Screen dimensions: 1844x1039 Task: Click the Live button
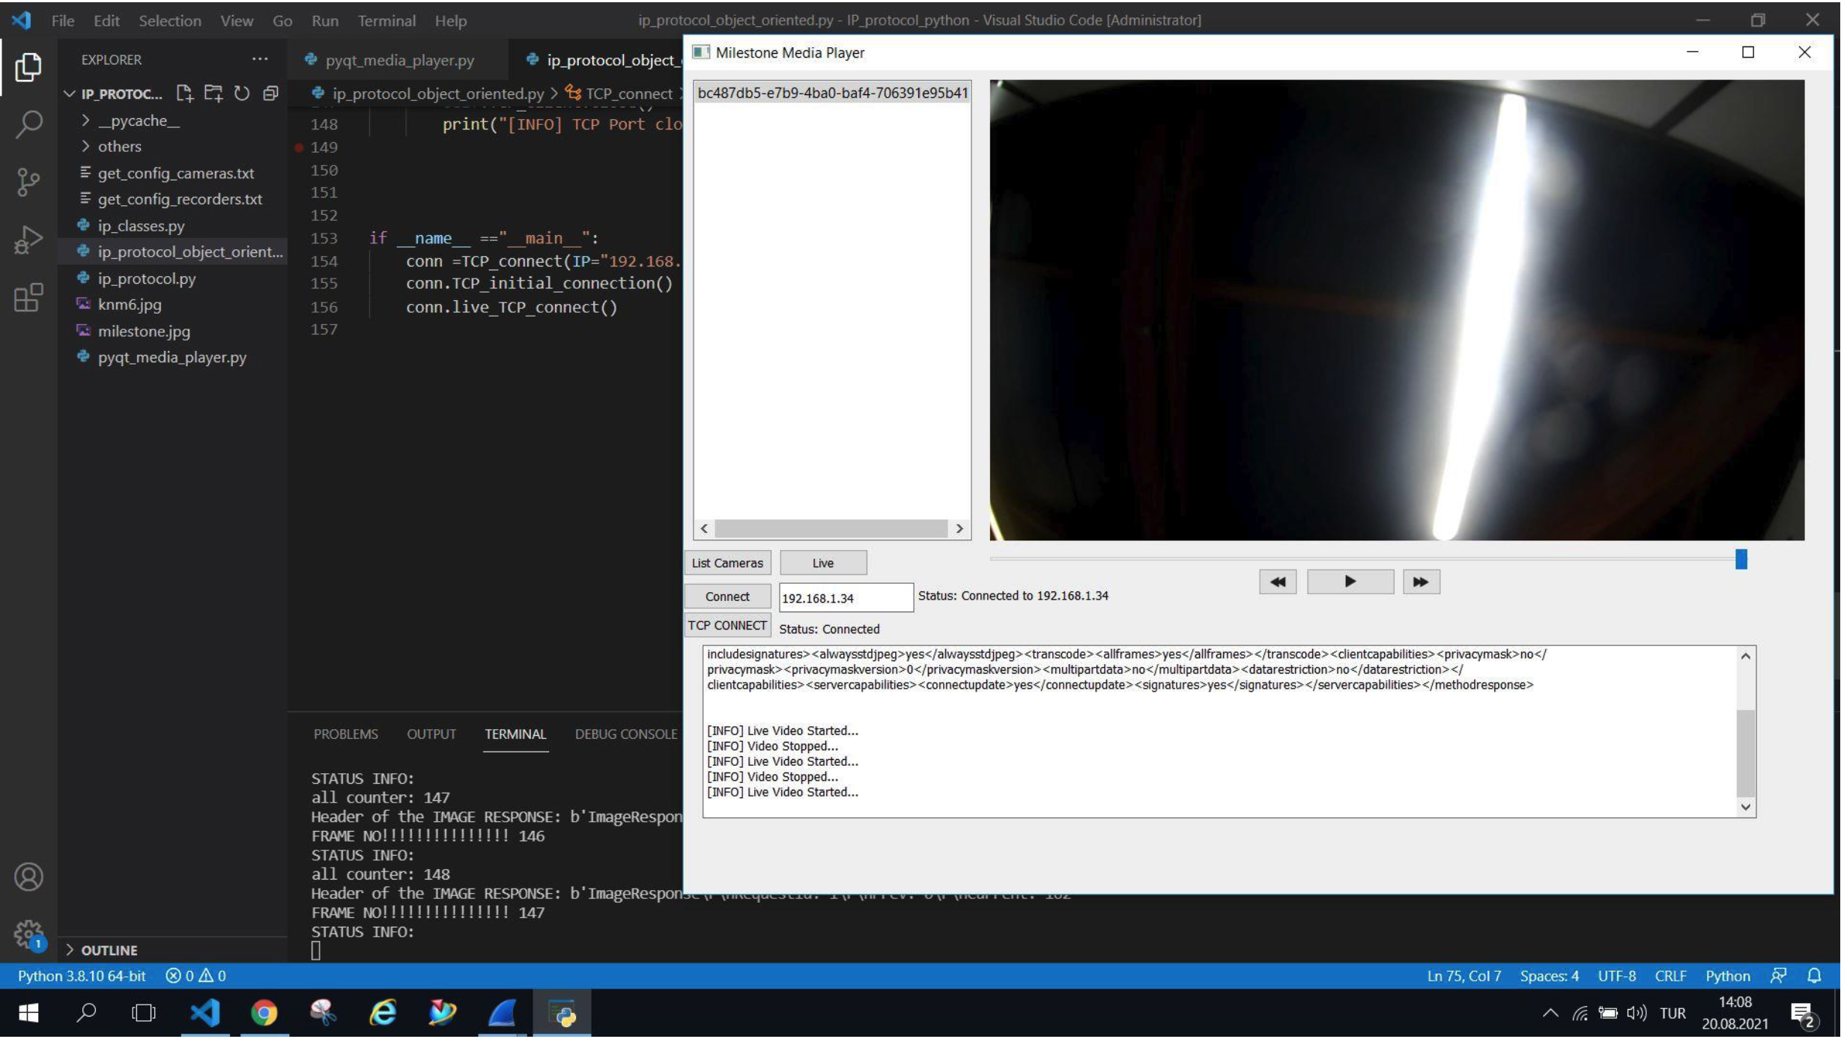(825, 564)
